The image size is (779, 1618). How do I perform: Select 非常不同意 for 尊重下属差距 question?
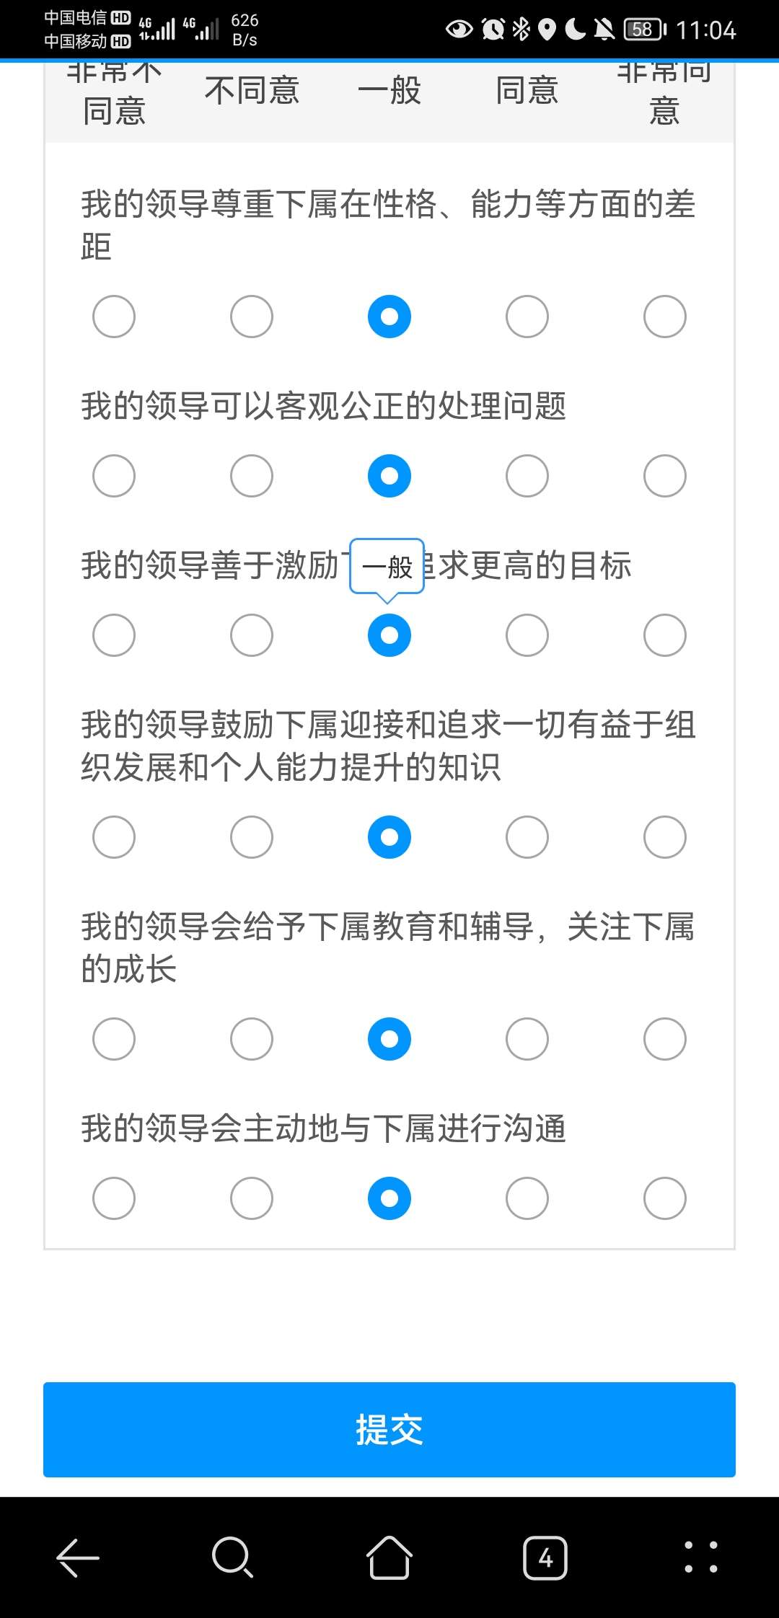114,317
